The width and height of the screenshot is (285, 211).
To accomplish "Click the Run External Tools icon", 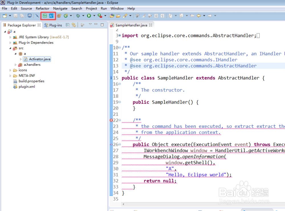I will click(100, 16).
